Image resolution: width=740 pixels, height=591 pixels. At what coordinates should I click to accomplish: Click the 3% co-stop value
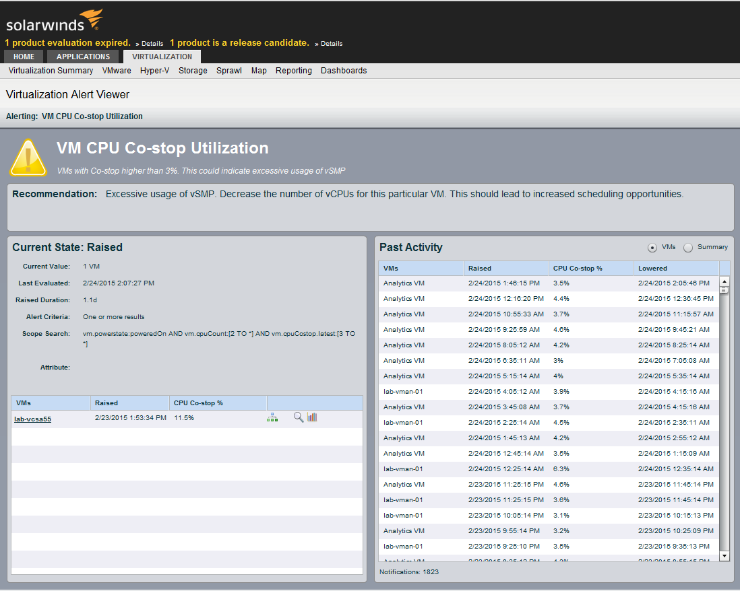click(x=558, y=361)
